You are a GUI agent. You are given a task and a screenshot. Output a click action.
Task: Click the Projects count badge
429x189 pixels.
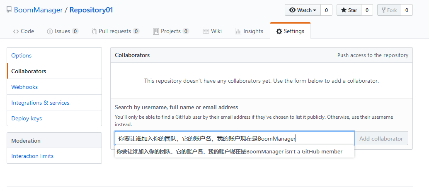pos(186,31)
